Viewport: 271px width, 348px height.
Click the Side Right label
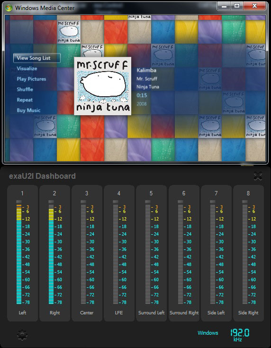[248, 313]
